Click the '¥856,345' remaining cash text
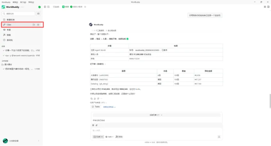 coord(124,89)
